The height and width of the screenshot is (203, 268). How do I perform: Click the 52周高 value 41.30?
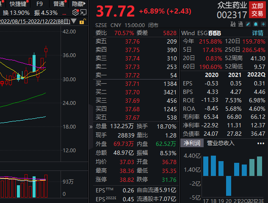(258, 58)
